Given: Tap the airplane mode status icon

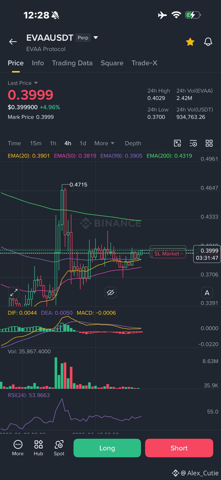Looking at the screenshot, I should [162, 15].
